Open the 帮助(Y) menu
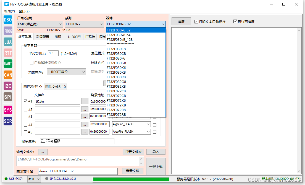This screenshot has width=305, height=185. pyautogui.click(x=9, y=11)
